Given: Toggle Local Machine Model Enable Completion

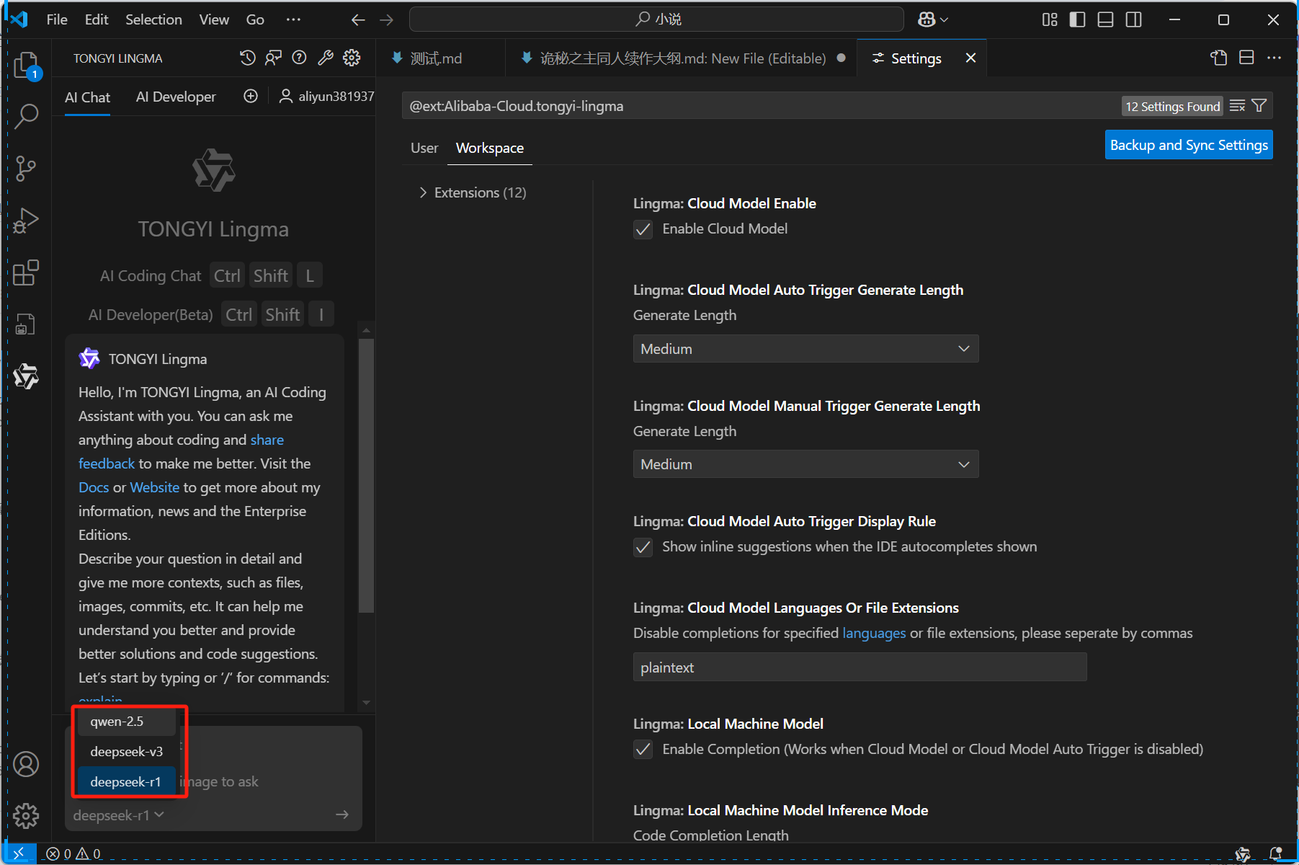Looking at the screenshot, I should tap(643, 750).
